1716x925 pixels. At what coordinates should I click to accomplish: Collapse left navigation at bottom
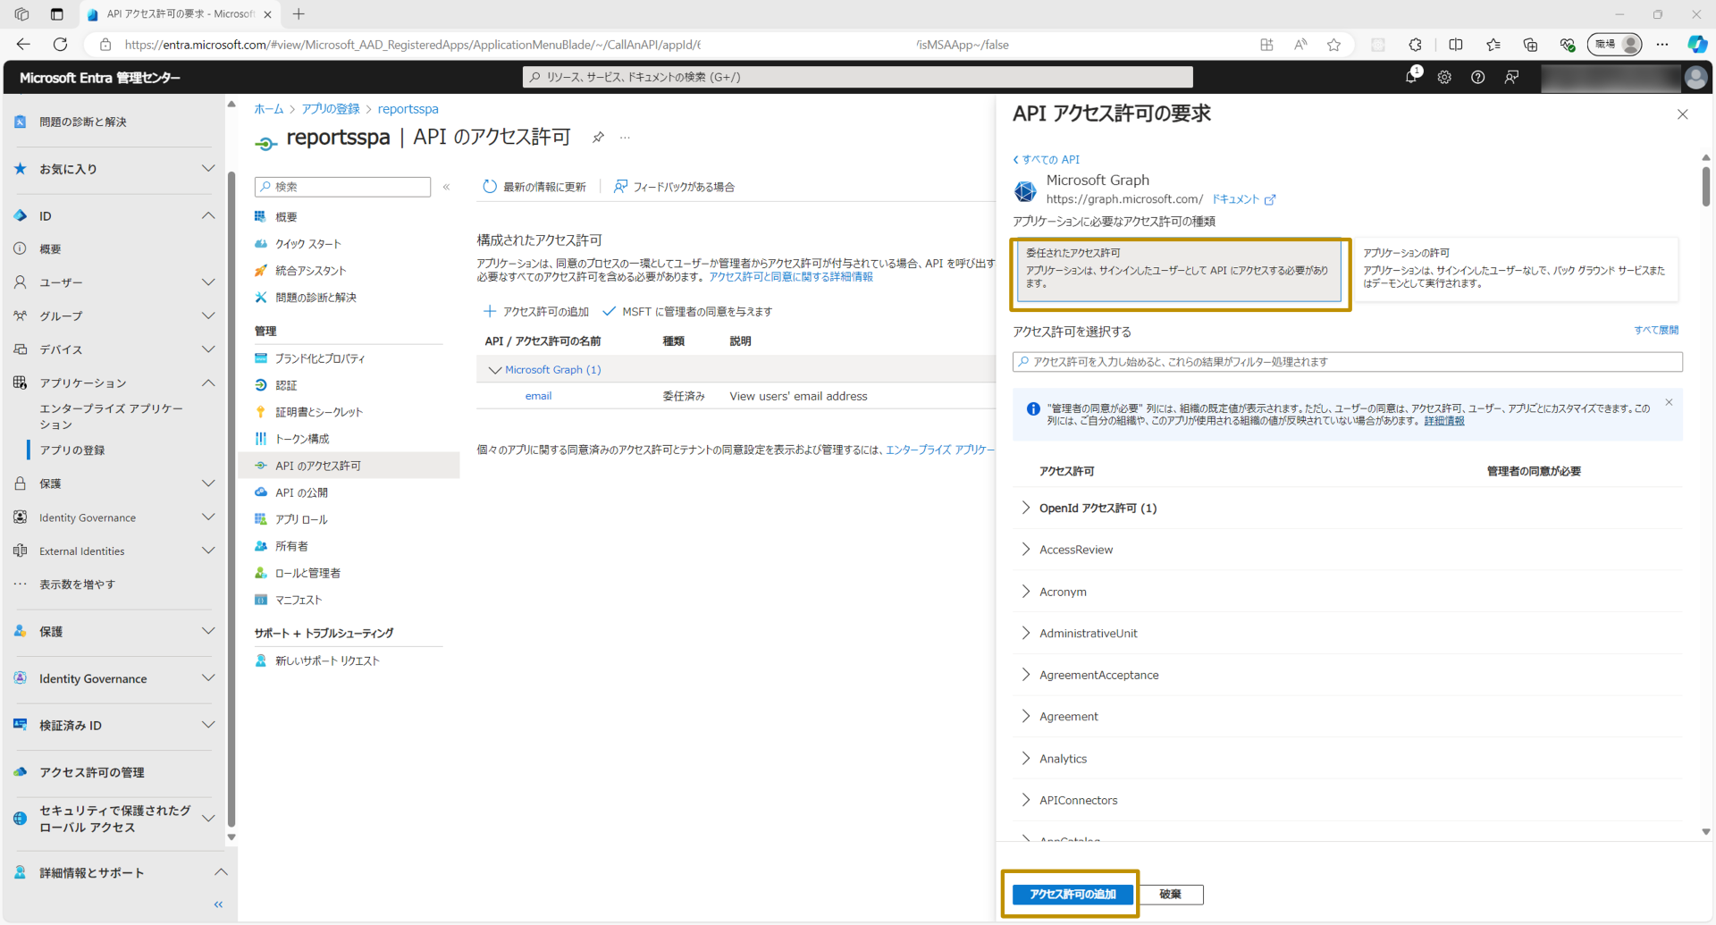coord(218,904)
